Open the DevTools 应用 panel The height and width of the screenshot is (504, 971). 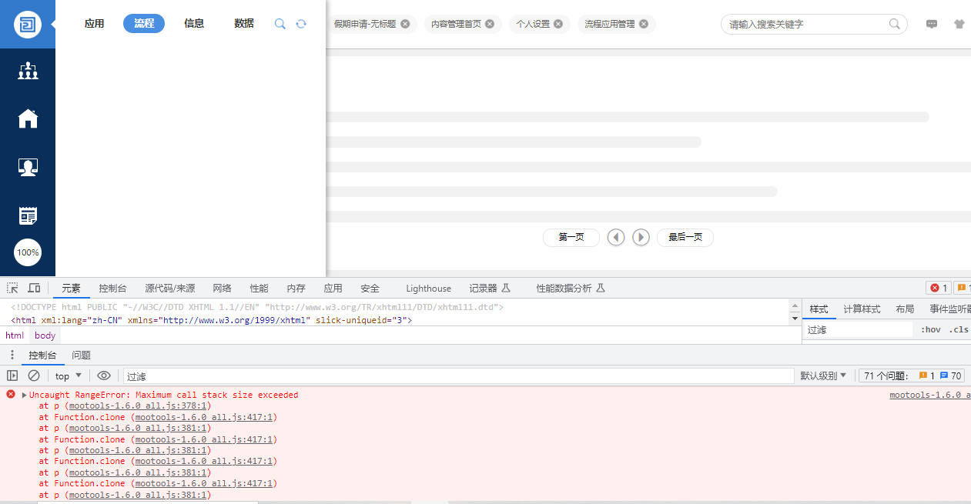click(x=333, y=289)
